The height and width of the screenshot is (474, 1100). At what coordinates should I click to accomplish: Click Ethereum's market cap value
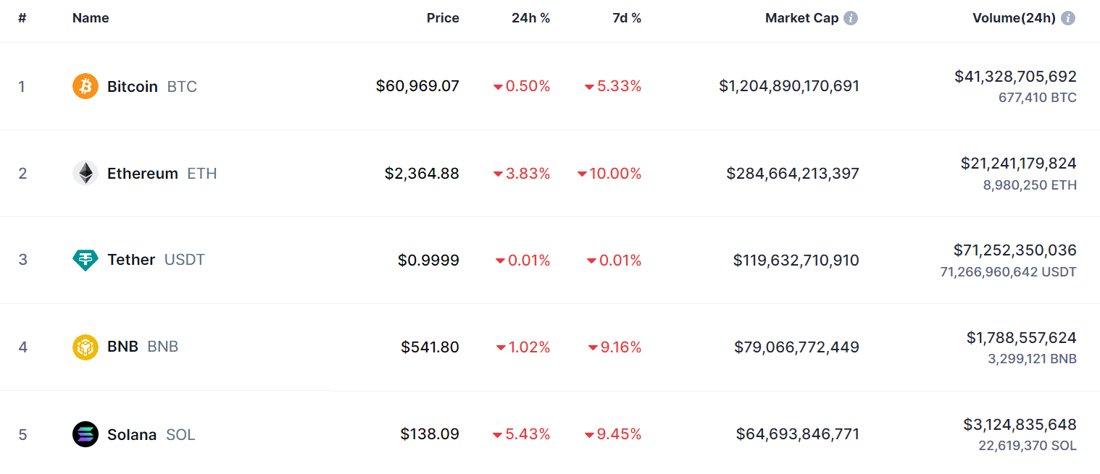793,174
